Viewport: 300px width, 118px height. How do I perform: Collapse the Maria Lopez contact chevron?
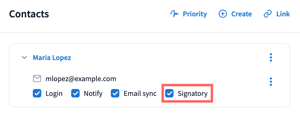click(24, 57)
